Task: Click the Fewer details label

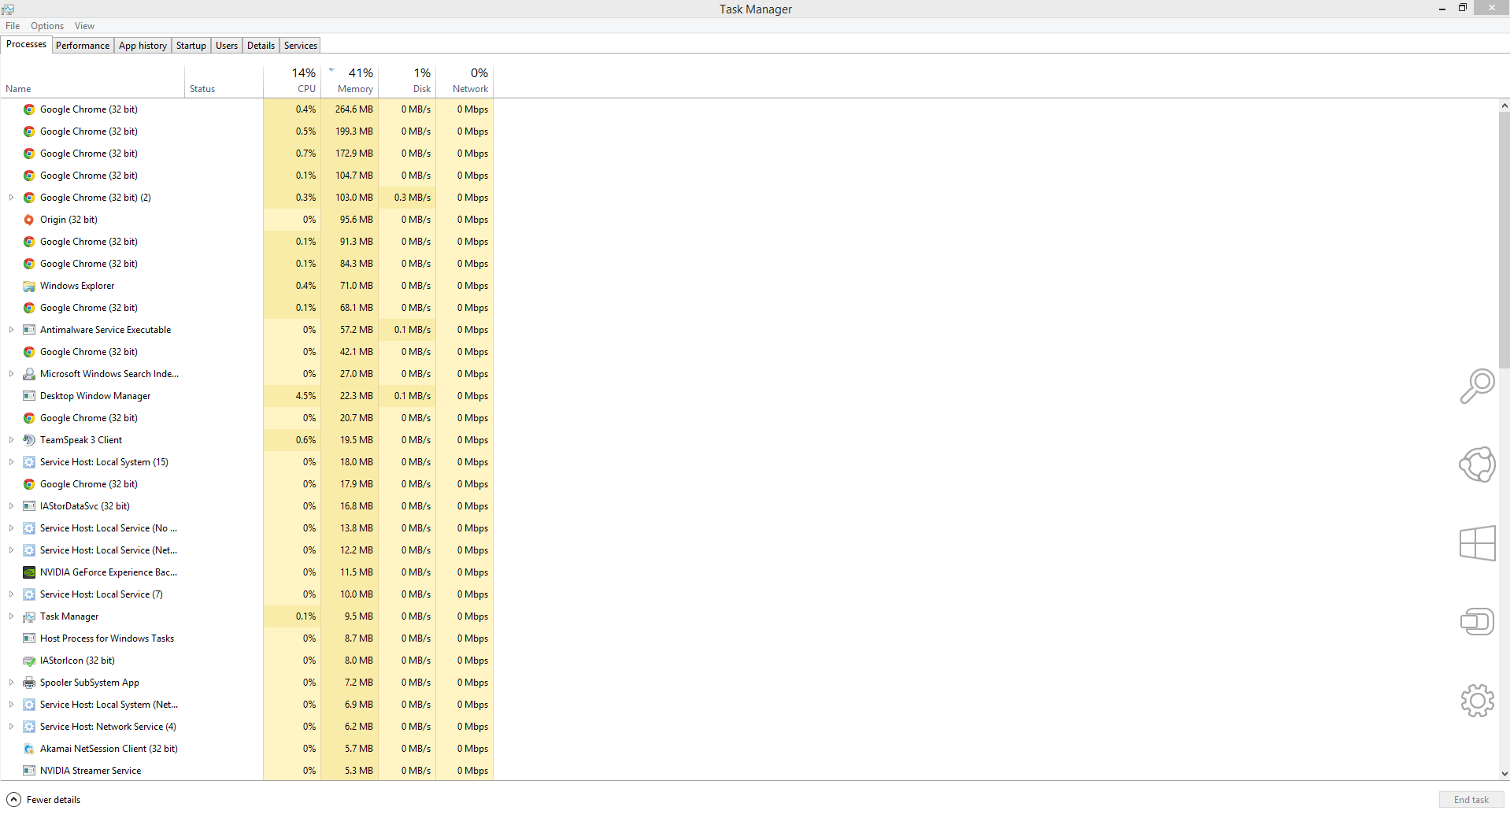Action: (x=54, y=800)
